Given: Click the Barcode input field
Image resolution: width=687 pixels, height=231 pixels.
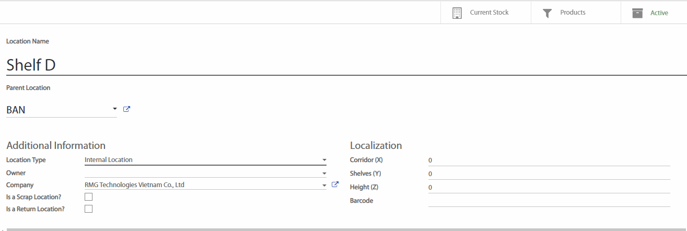Looking at the screenshot, I should pos(549,201).
